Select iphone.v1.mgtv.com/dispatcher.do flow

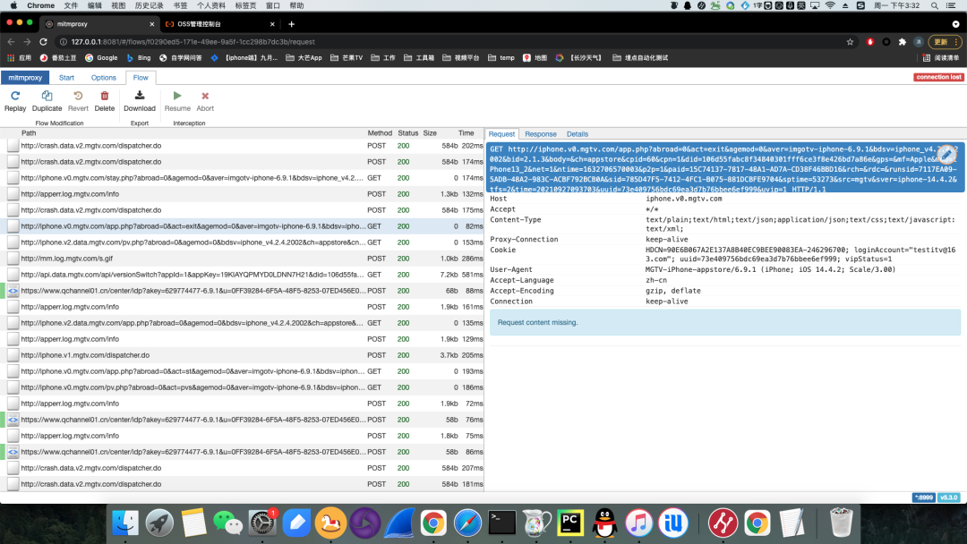242,355
